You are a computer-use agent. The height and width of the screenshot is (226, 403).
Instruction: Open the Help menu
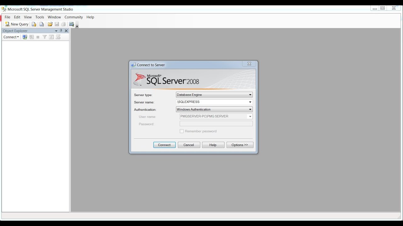click(x=90, y=17)
